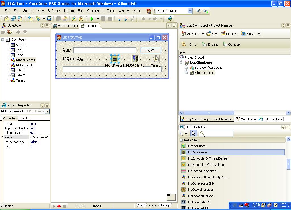Open the Project menu

(x=69, y=11)
